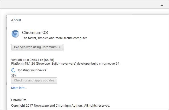This screenshot has height=110, width=169.
Task: Click the background window's title bar
Action: point(78,4)
